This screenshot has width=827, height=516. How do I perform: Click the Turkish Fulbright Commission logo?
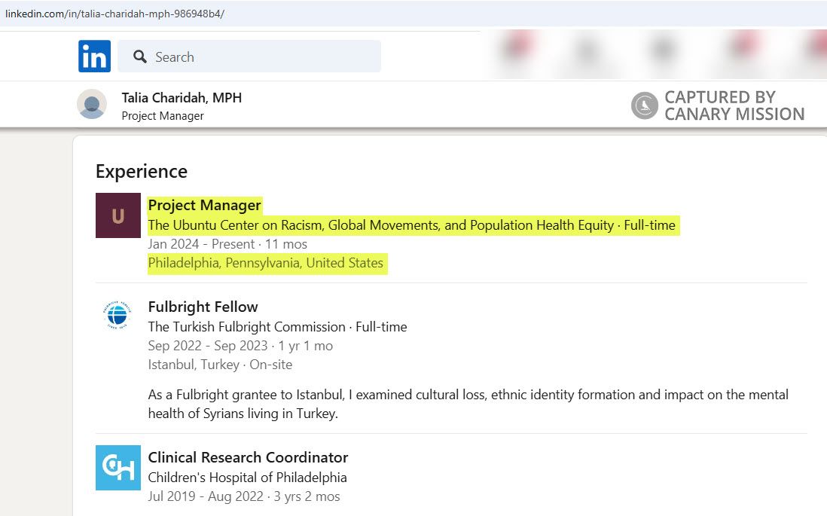117,315
